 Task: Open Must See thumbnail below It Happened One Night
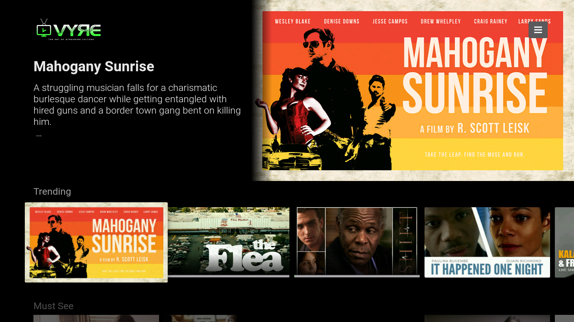point(487,318)
